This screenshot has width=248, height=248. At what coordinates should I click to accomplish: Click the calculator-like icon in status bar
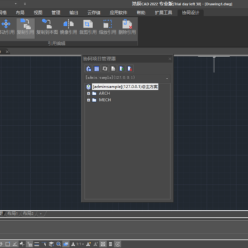pyautogui.click(x=110, y=244)
